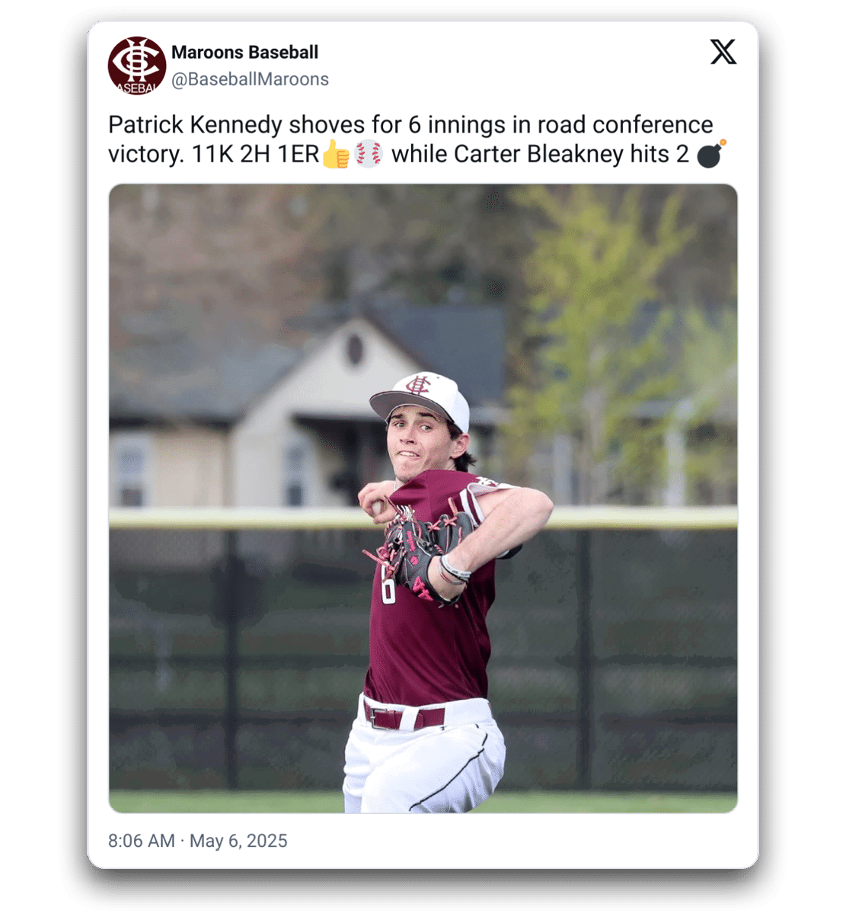Open the 8:06 AM timestamp
This screenshot has width=846, height=917.
coord(142,841)
